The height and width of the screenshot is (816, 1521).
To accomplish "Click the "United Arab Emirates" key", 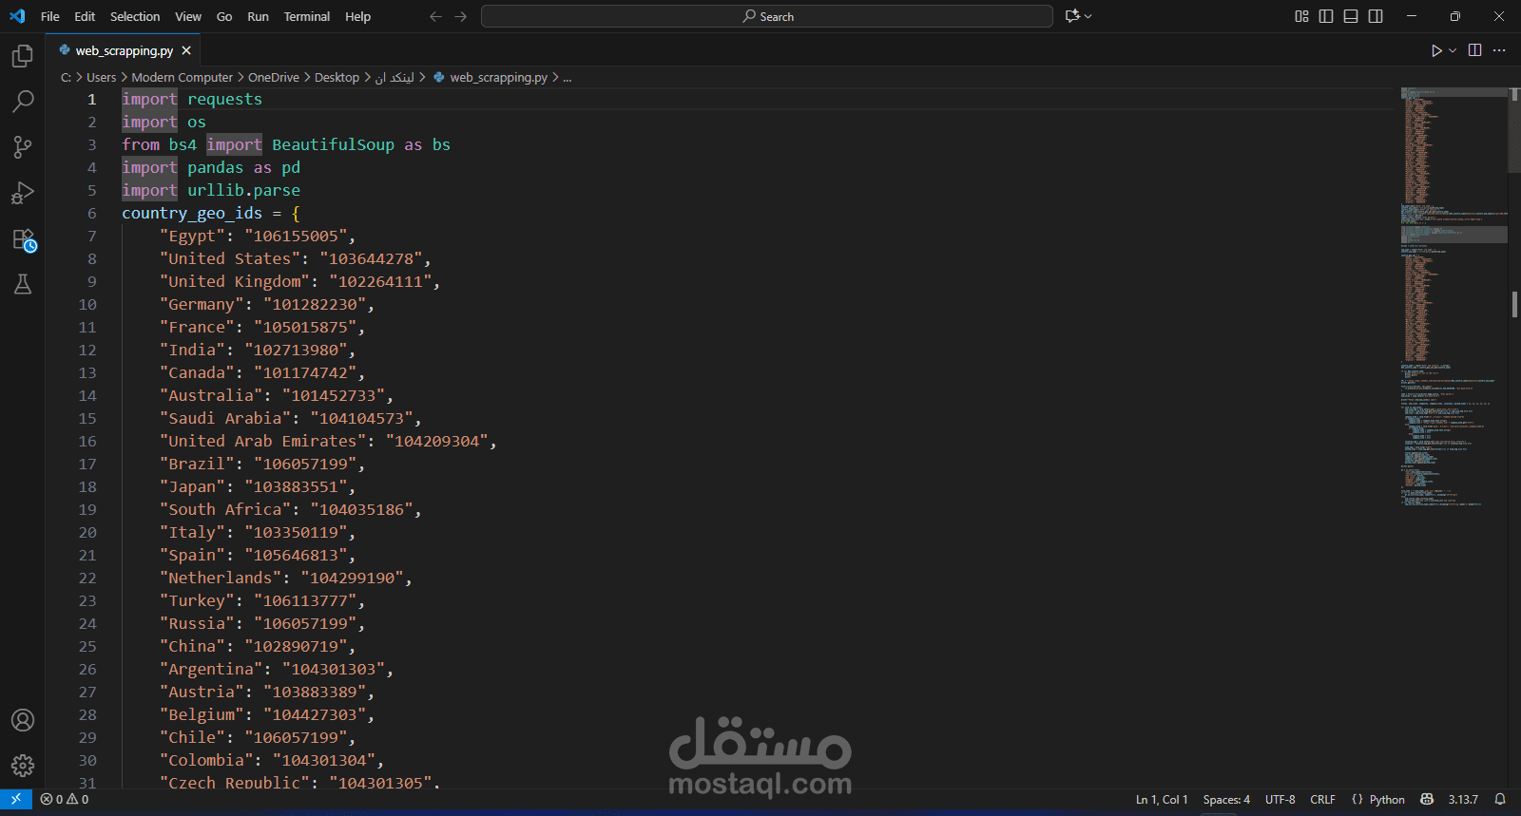I will click(262, 441).
